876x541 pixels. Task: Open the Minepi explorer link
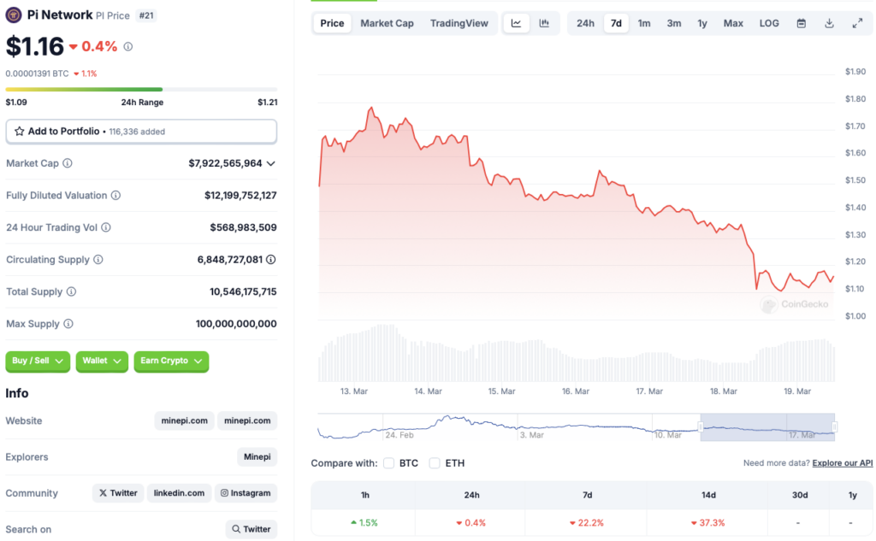coord(257,457)
